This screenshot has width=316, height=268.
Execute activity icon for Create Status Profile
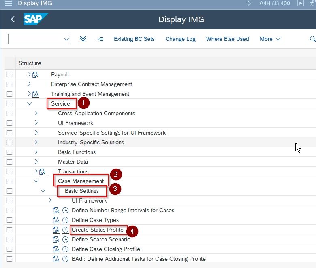[x=65, y=230]
